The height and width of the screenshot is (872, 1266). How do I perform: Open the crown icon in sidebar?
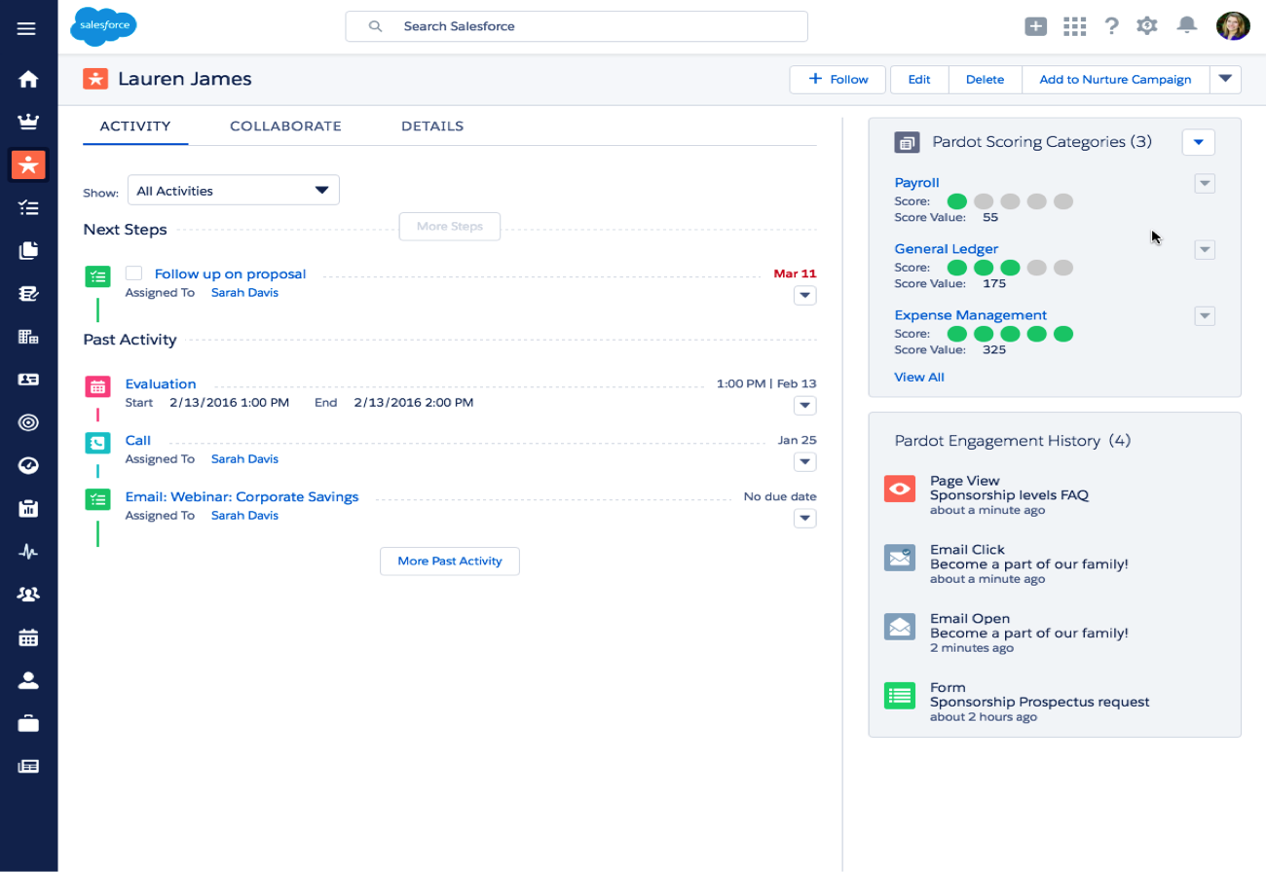[28, 122]
